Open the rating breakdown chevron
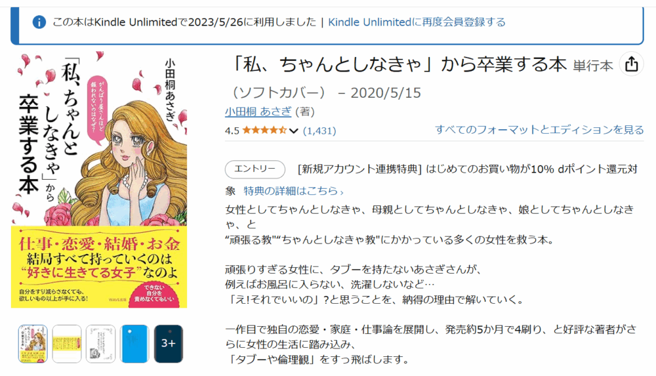 coord(293,130)
